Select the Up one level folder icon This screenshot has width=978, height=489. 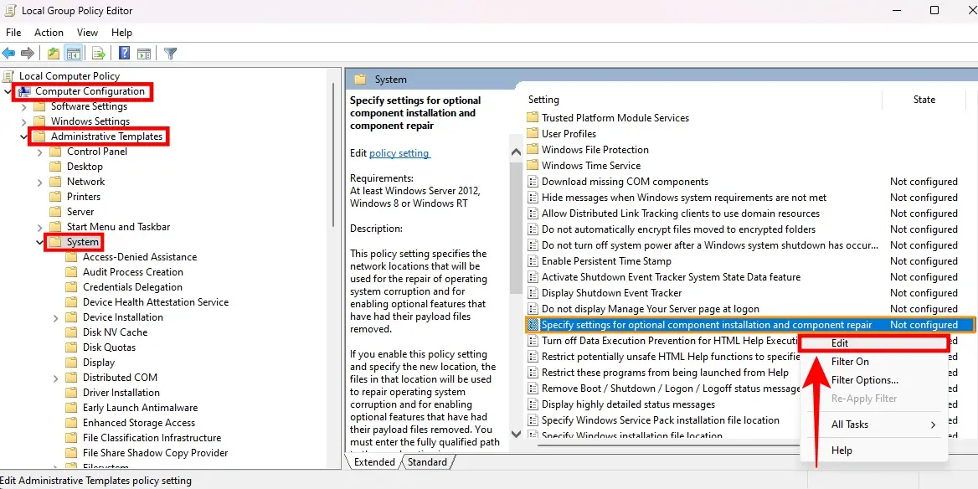point(52,53)
